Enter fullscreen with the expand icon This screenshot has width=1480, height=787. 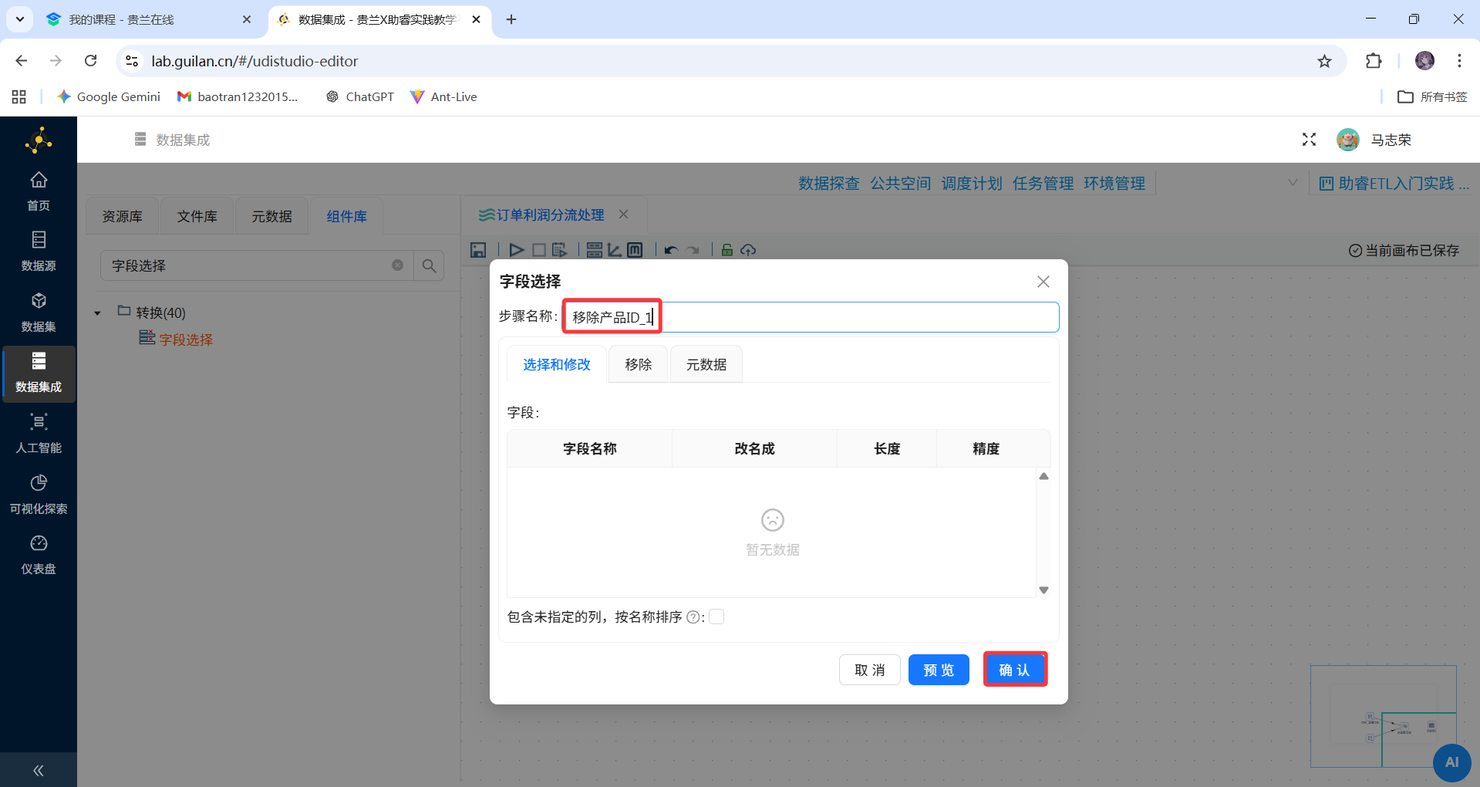tap(1309, 140)
